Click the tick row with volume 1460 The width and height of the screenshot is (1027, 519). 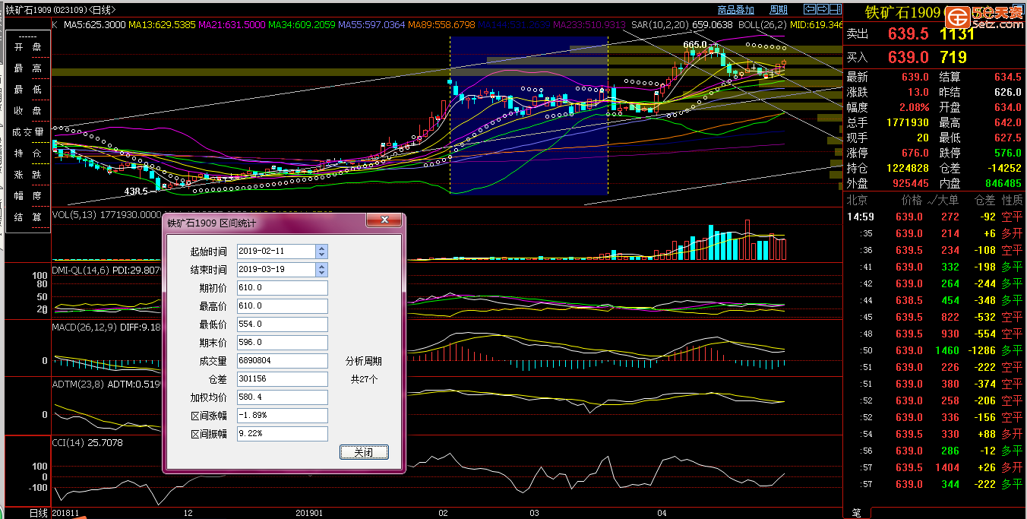pyautogui.click(x=935, y=350)
